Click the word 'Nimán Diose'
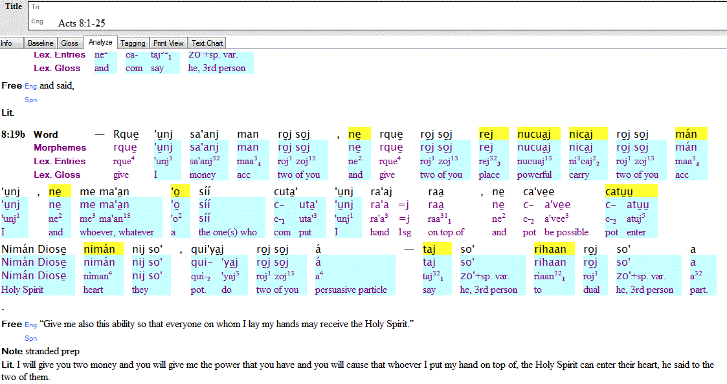This screenshot has height=384, width=727. 34,249
